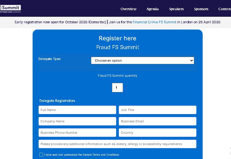Open the Overview menu item
The width and height of the screenshot is (231, 159).
click(128, 9)
